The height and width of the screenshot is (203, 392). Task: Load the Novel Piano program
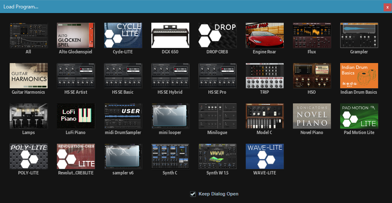[312, 116]
